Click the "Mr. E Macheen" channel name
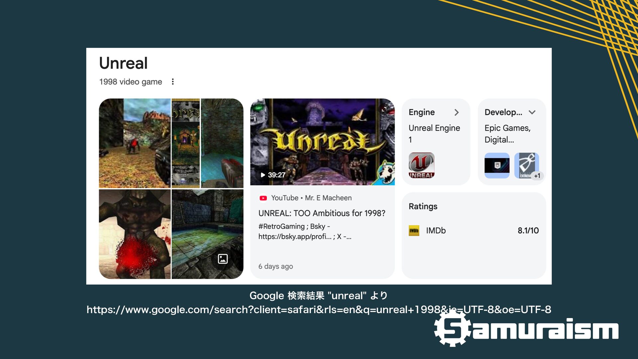This screenshot has width=638, height=359. point(328,198)
